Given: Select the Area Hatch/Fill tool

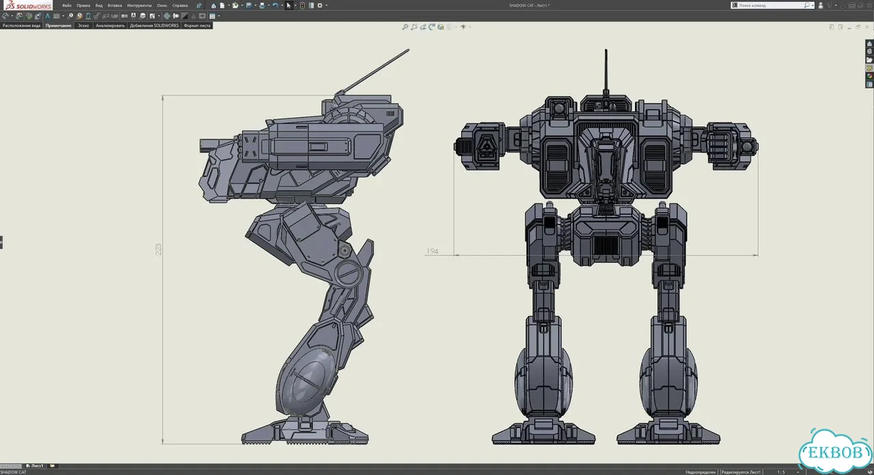Looking at the screenshot, I should click(x=184, y=16).
